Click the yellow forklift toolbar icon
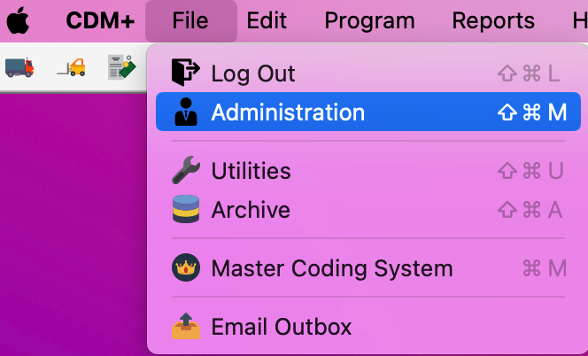The width and height of the screenshot is (588, 356). pos(71,66)
